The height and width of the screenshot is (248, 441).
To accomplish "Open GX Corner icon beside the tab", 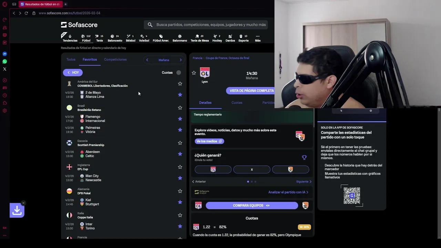I will pos(14,4).
